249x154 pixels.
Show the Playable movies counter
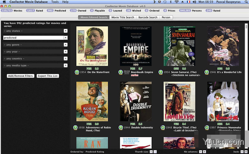[97, 10]
